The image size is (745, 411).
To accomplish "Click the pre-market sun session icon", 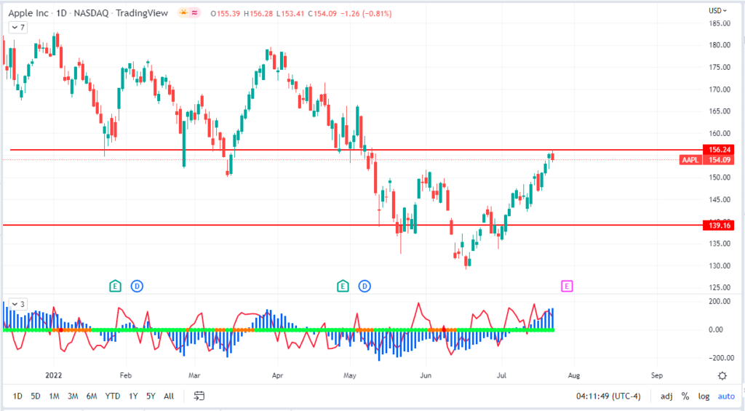I will point(183,13).
